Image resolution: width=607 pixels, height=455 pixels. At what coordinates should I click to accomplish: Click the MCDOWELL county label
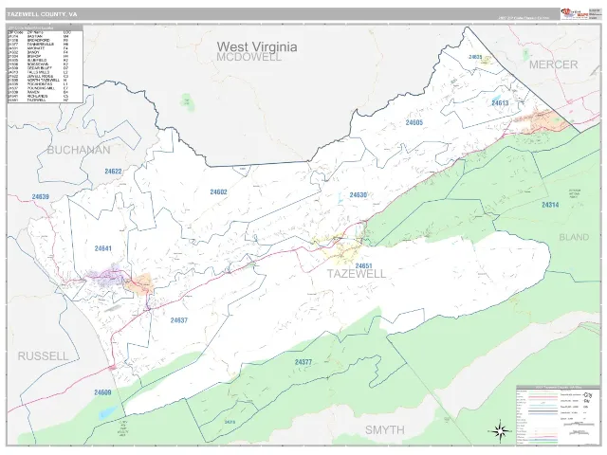(248, 57)
